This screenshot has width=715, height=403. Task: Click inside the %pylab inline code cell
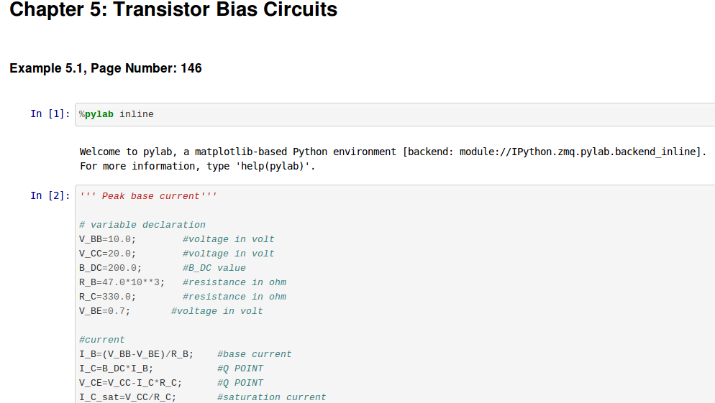point(395,114)
